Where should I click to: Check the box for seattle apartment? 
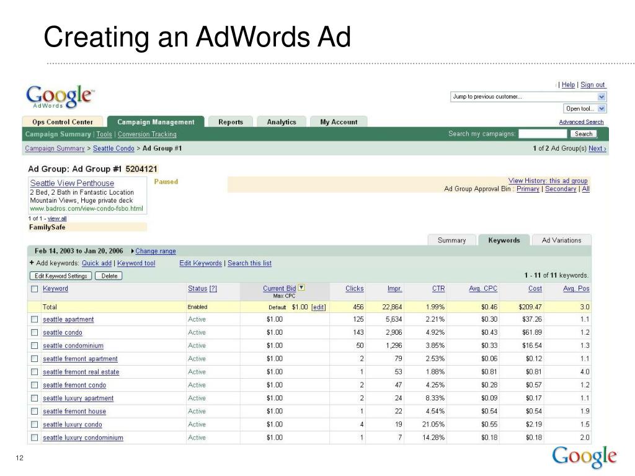[x=35, y=319]
